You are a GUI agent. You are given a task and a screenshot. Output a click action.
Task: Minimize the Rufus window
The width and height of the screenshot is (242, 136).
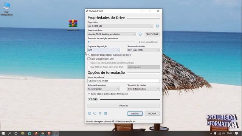pos(142,11)
